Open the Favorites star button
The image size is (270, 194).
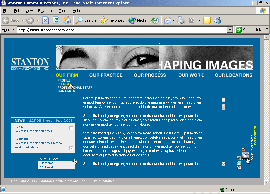[x=112, y=20]
